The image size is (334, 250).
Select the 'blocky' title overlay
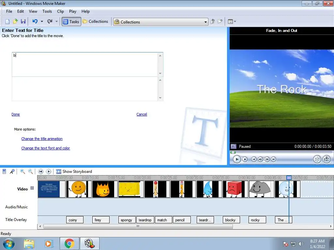[x=231, y=220]
